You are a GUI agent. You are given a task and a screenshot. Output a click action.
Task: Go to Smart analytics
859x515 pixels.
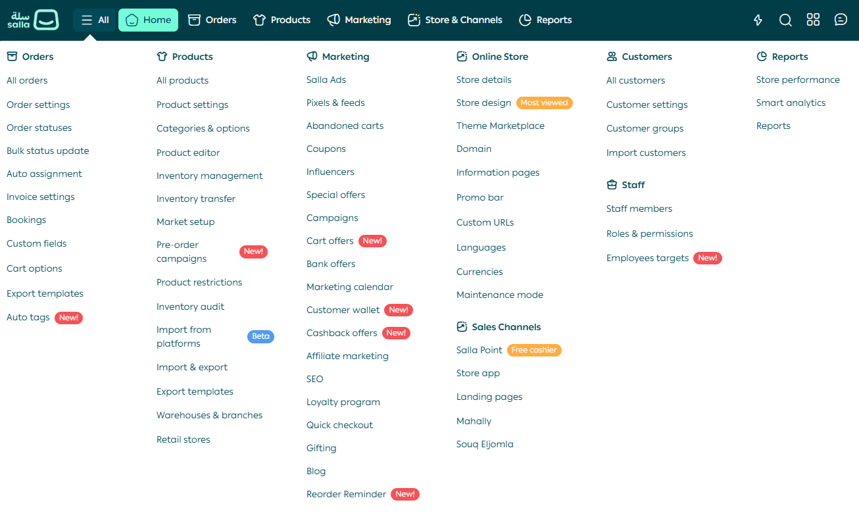(x=791, y=103)
